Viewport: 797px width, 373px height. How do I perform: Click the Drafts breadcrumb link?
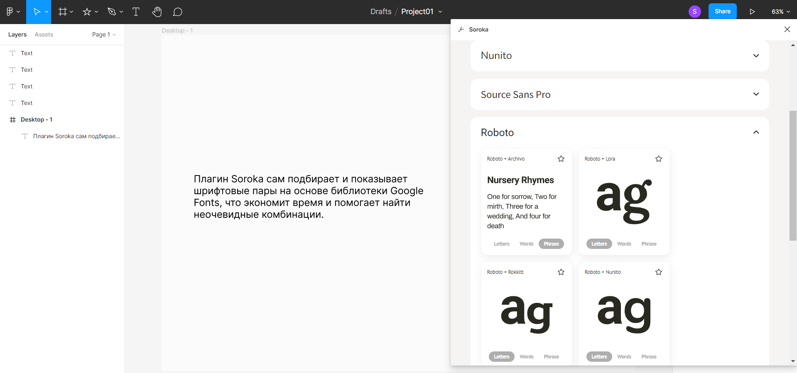tap(381, 12)
